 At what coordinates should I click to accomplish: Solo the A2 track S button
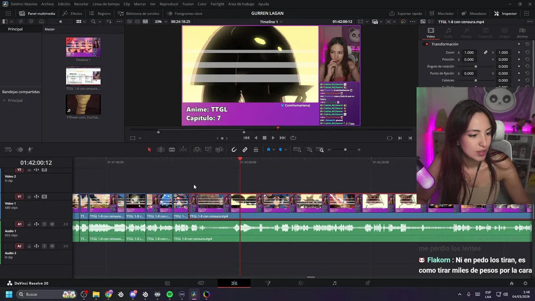point(44,246)
